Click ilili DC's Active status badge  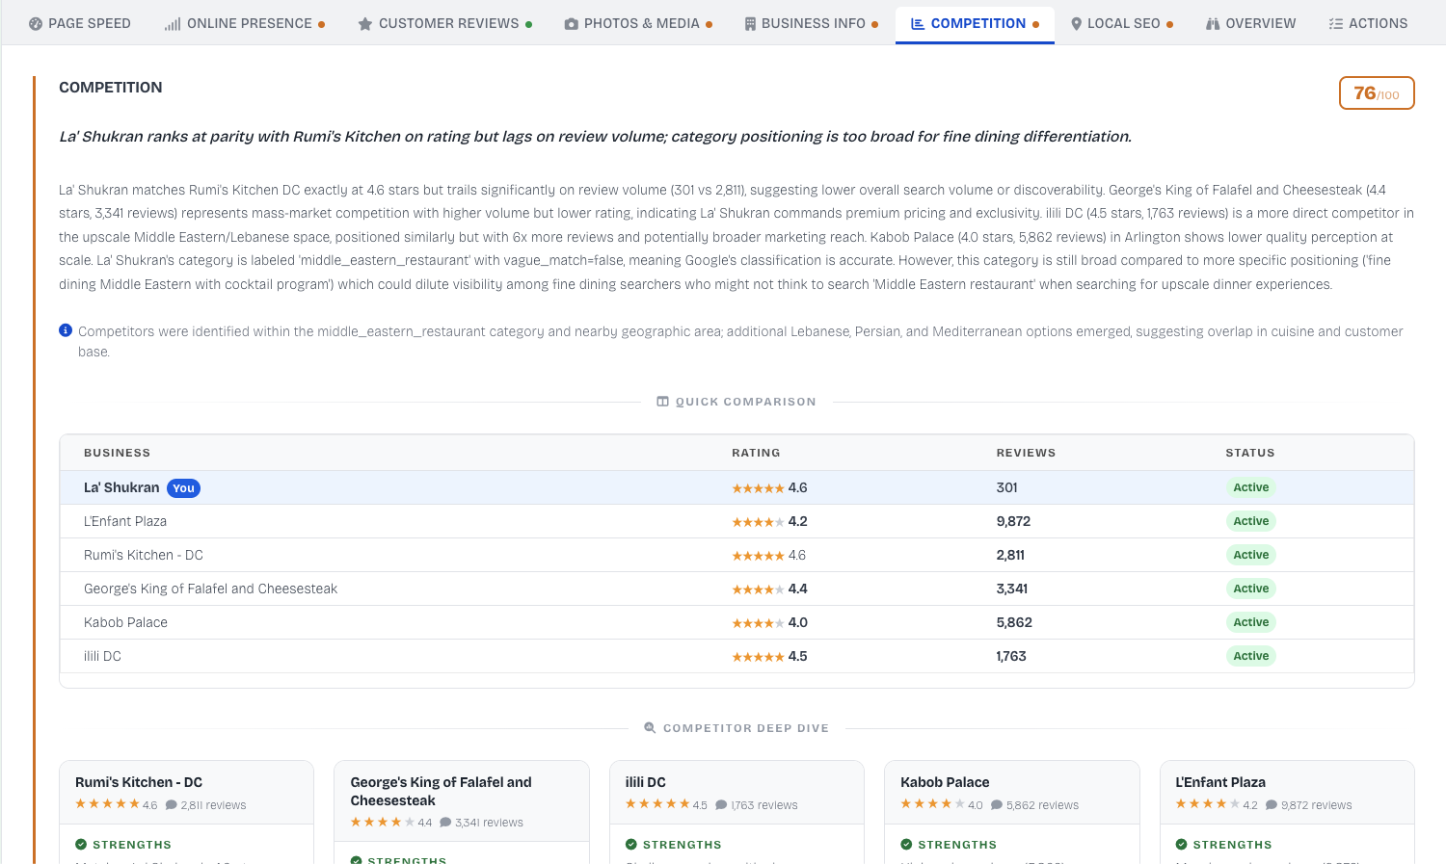tap(1250, 656)
